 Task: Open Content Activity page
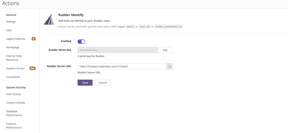16,103
